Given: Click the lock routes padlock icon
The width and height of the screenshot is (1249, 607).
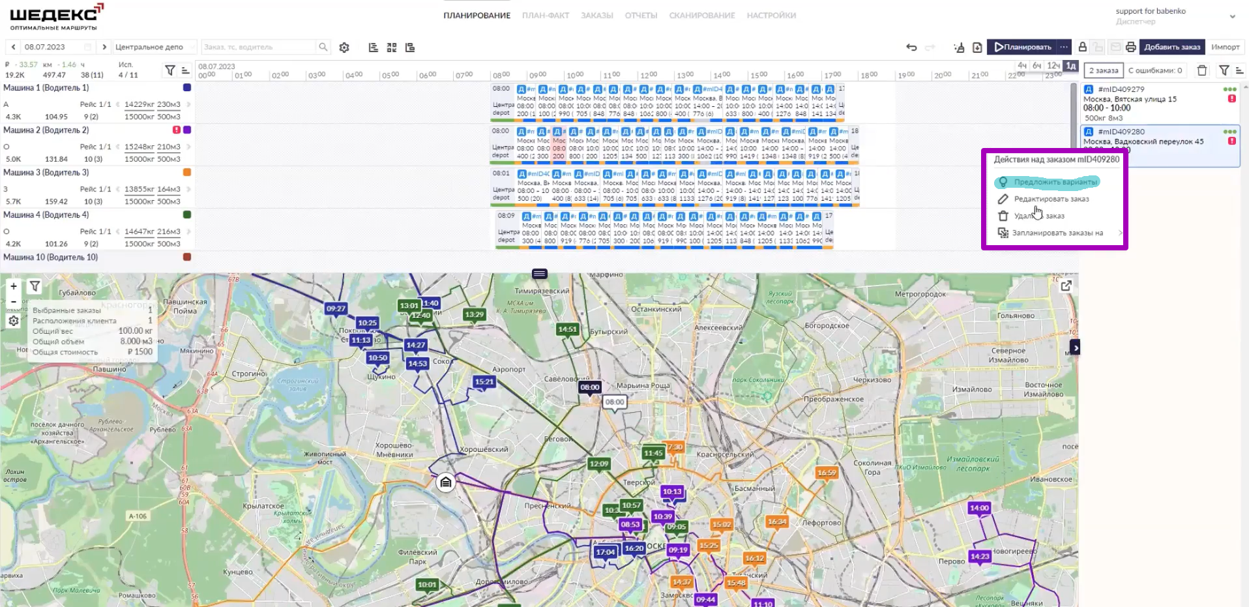Looking at the screenshot, I should pyautogui.click(x=1082, y=47).
